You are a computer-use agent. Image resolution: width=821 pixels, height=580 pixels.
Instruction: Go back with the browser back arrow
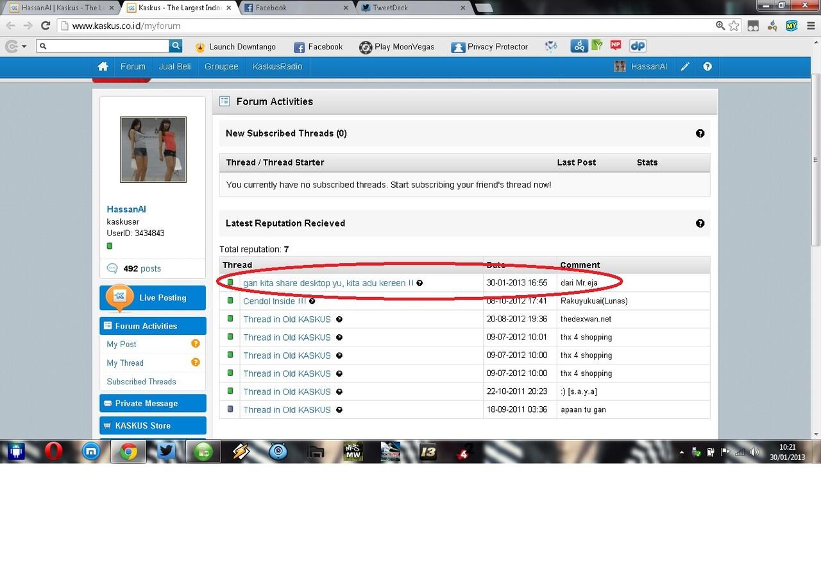point(10,26)
